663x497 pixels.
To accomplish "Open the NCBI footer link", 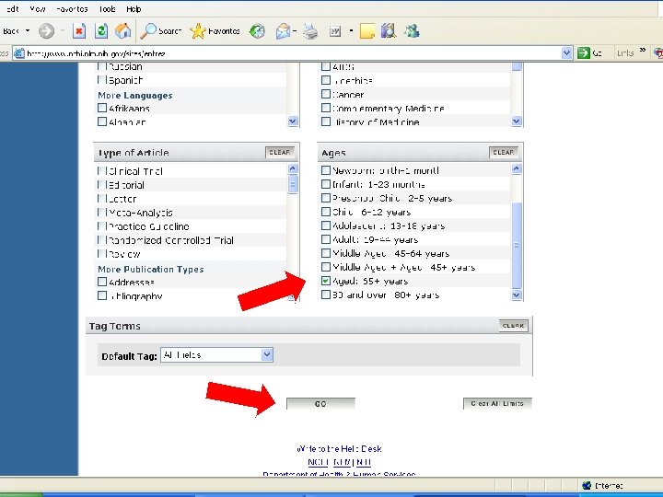I will pyautogui.click(x=318, y=462).
